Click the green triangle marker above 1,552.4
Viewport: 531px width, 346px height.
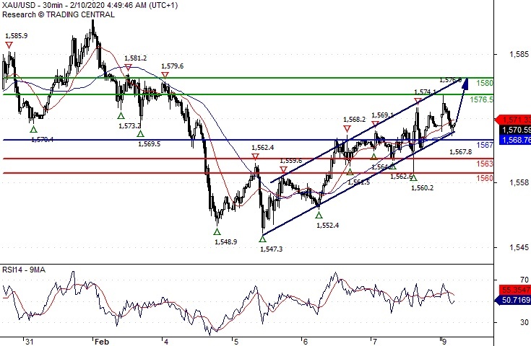click(x=319, y=215)
